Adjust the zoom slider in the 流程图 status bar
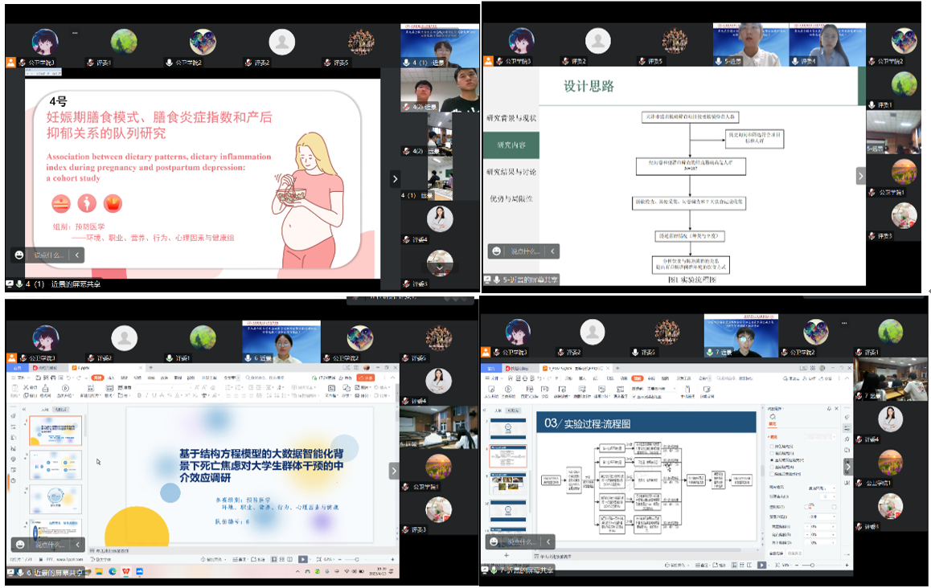 tap(812, 566)
